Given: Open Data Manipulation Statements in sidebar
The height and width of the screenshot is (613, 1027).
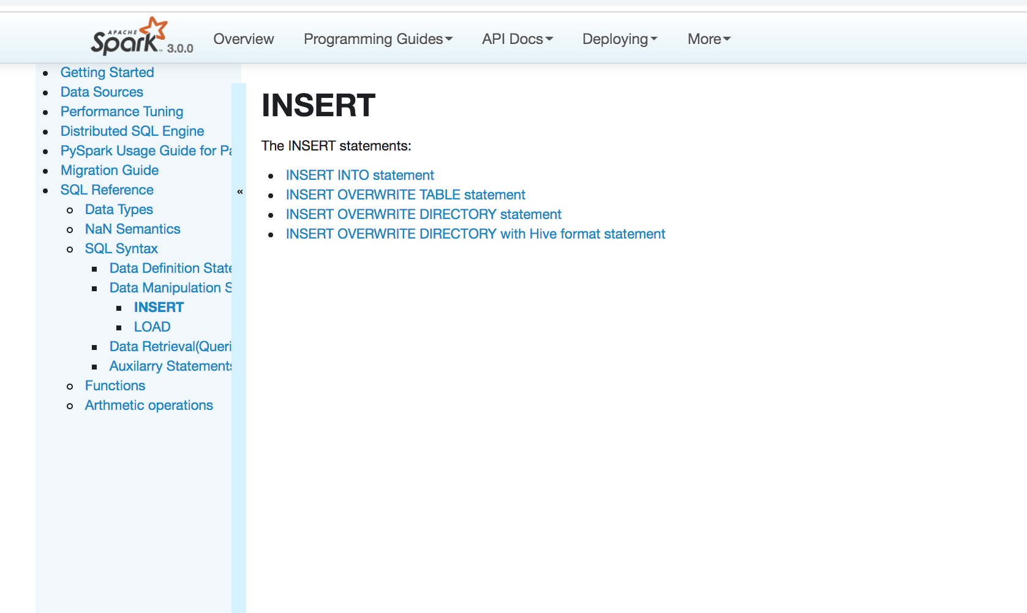Looking at the screenshot, I should pyautogui.click(x=171, y=288).
